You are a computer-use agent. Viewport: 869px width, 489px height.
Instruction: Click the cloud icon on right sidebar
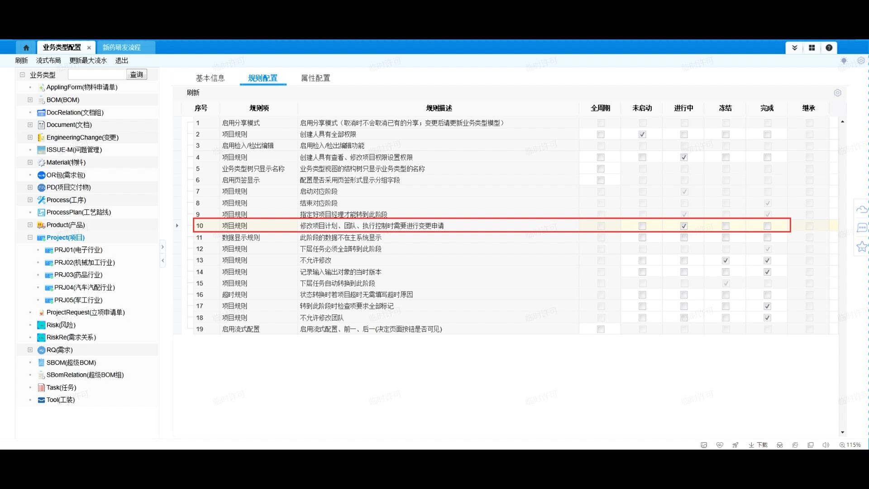tap(862, 209)
